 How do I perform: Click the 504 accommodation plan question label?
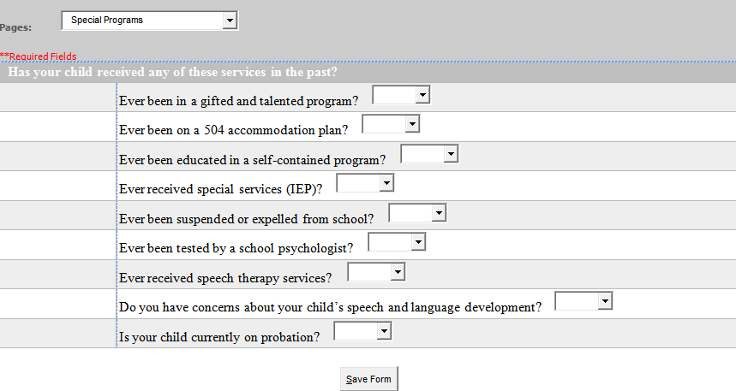[x=233, y=130]
